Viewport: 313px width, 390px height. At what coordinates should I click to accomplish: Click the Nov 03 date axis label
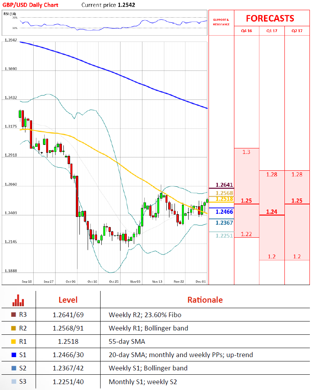click(135, 282)
